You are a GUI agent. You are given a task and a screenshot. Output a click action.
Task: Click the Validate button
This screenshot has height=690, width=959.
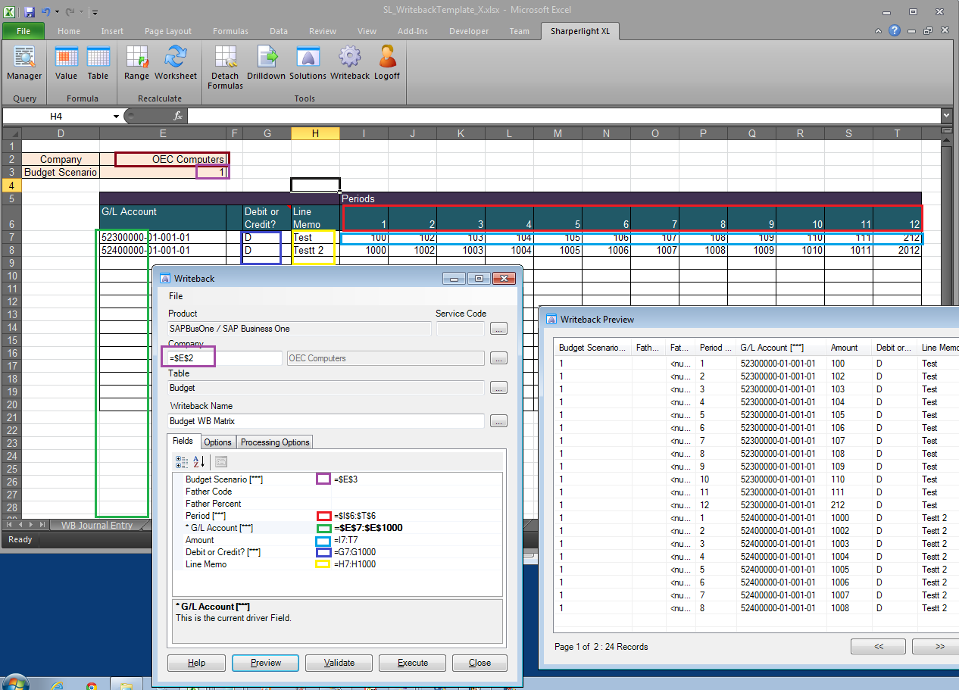point(339,663)
